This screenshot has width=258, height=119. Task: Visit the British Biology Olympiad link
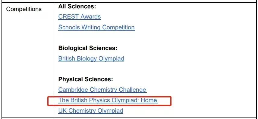(91, 58)
